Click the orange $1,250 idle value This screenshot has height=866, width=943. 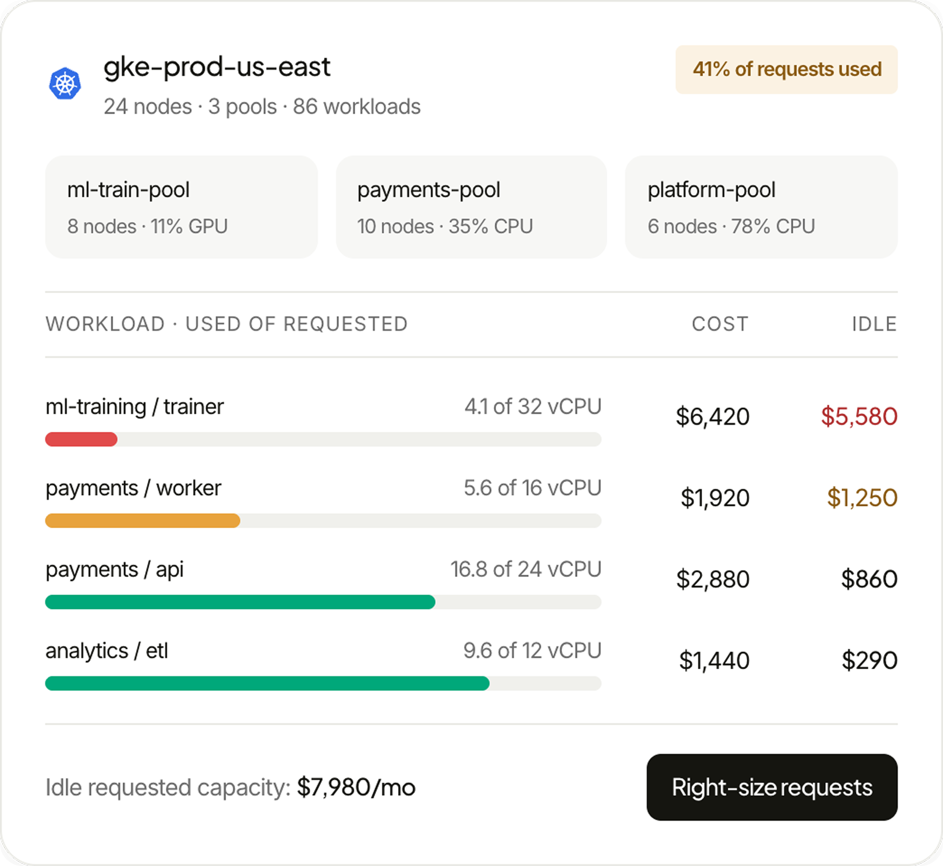point(862,498)
